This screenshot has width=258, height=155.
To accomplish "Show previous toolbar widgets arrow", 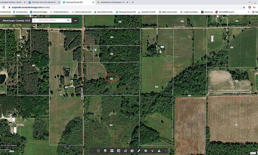I will [x=92, y=150].
